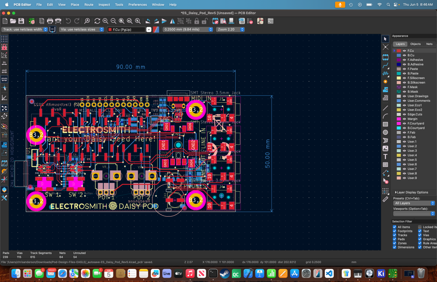Uncheck Zones in Selection Filter

(394, 243)
